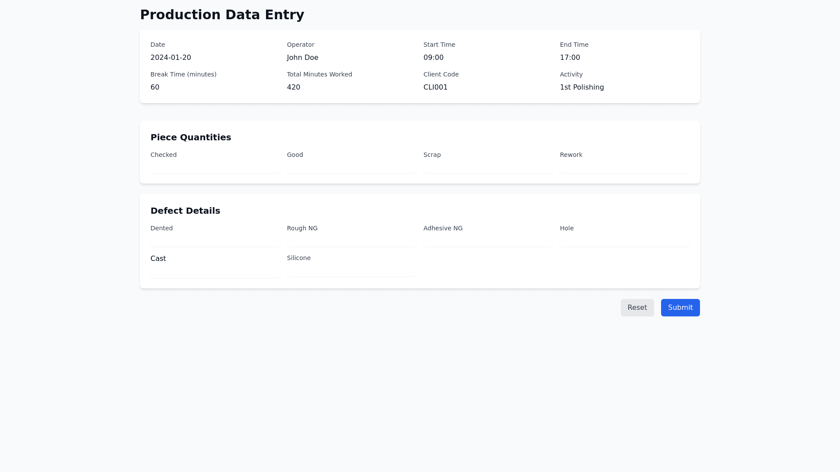Select the client code CLI001

435,87
